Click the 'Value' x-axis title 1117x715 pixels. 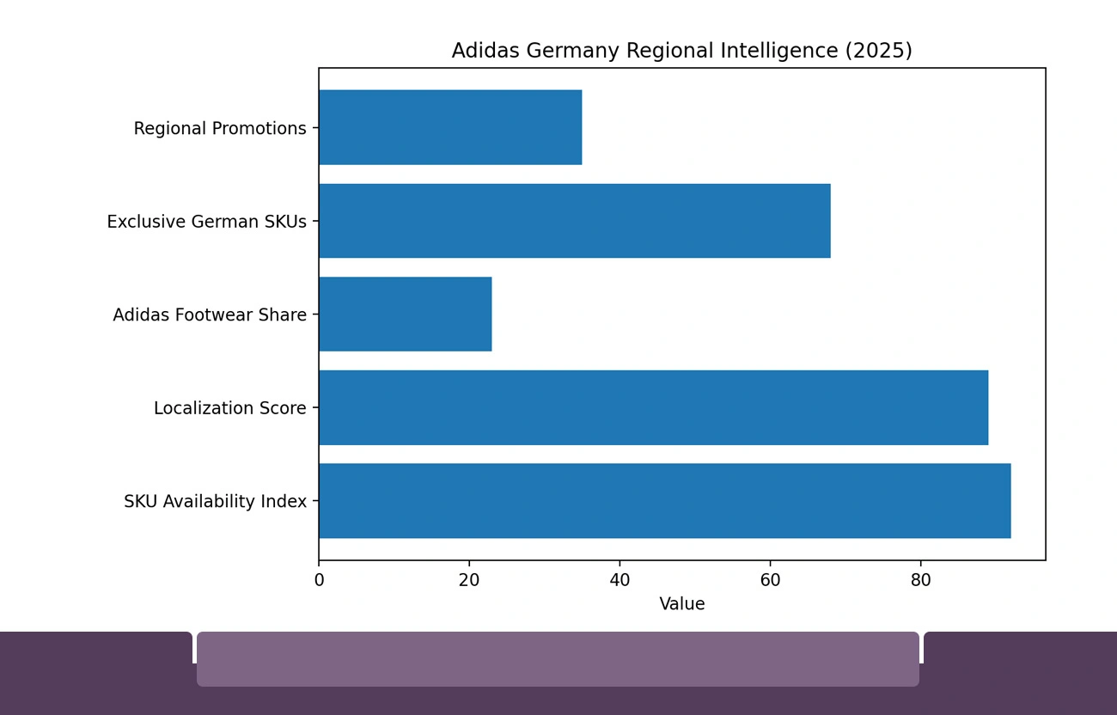pyautogui.click(x=682, y=604)
